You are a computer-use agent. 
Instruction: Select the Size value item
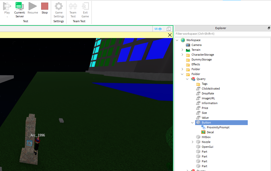[x=204, y=113]
